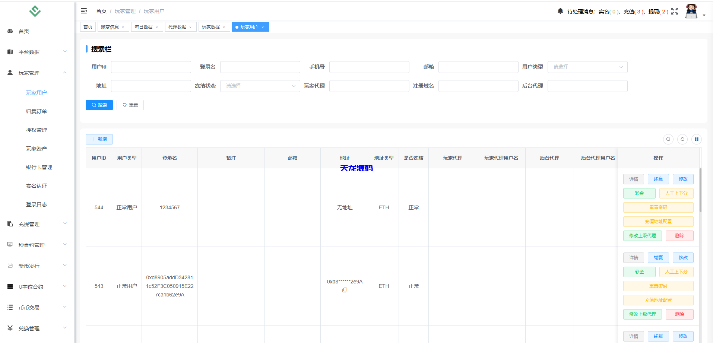Open the 冻结状态 dropdown
The width and height of the screenshot is (713, 343).
point(260,86)
